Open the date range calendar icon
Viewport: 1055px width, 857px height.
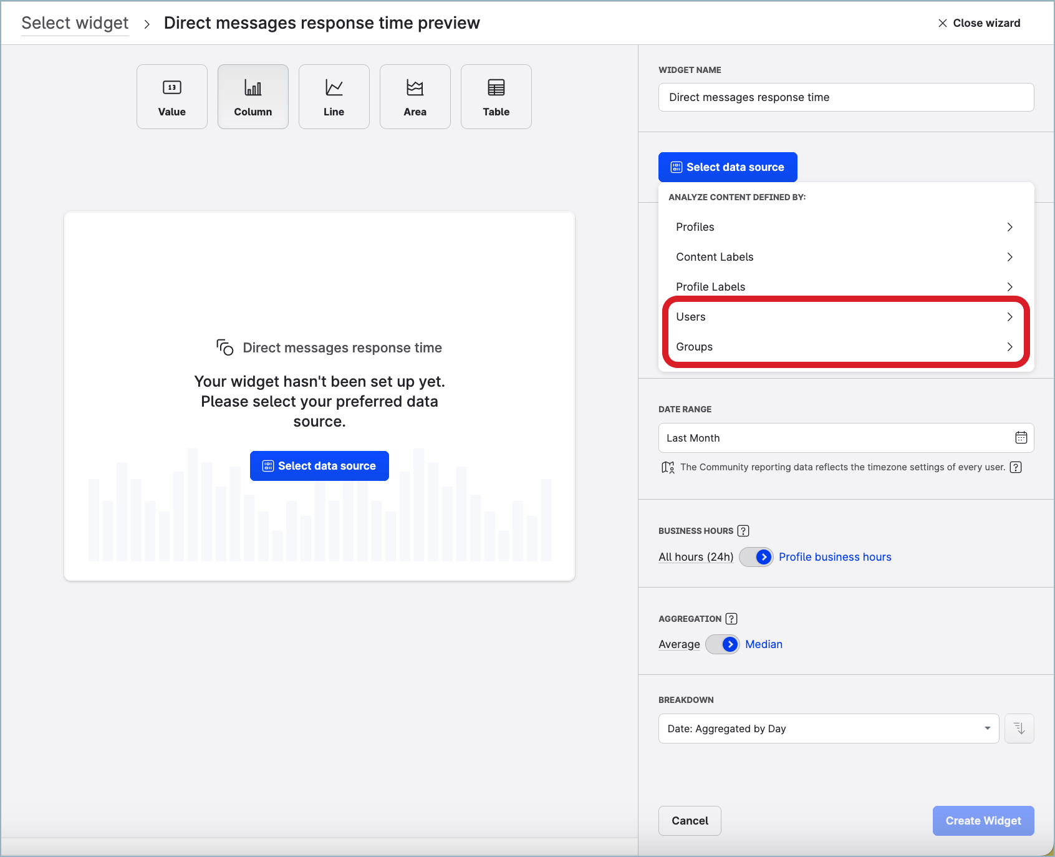click(x=1021, y=438)
